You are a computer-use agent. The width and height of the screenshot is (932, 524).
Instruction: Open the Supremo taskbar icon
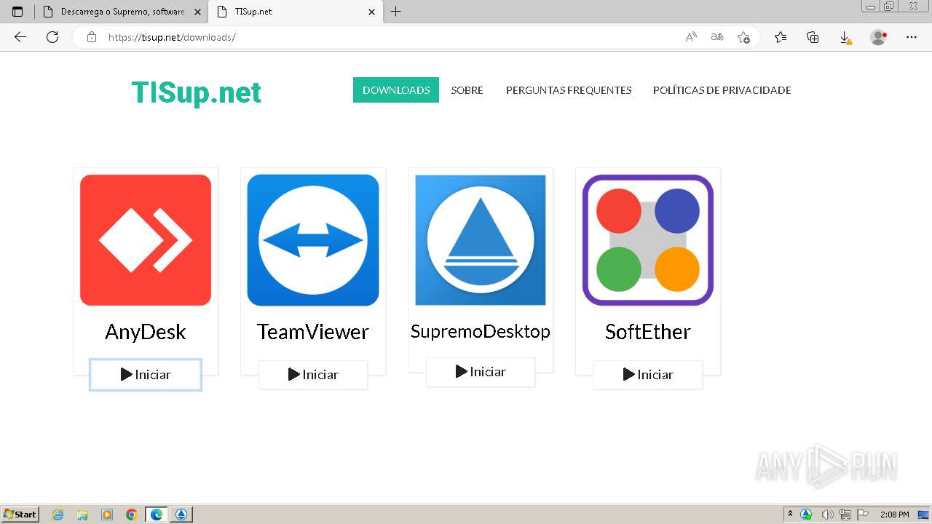pyautogui.click(x=181, y=515)
